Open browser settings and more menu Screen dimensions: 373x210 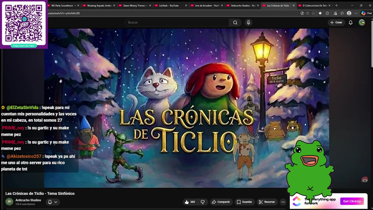(x=356, y=13)
